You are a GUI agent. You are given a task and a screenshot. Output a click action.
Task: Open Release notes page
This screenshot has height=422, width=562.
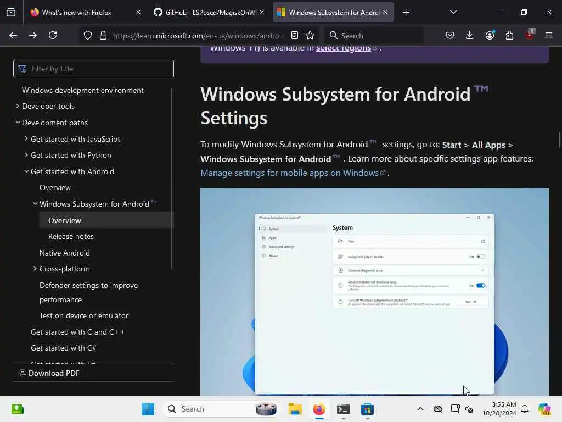point(71,236)
